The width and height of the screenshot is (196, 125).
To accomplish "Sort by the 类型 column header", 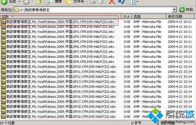I will coord(149,16).
